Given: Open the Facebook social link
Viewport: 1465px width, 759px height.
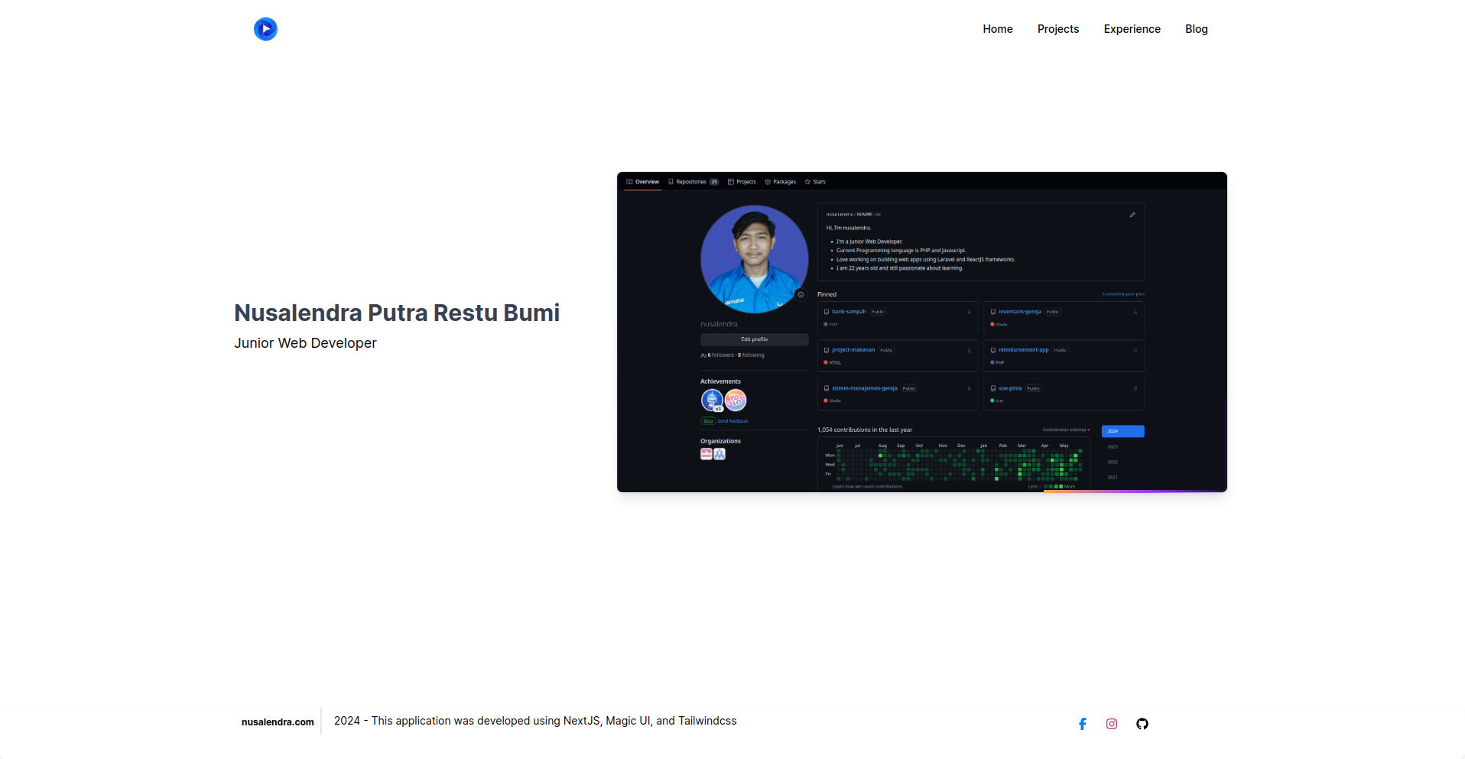Looking at the screenshot, I should (1082, 724).
